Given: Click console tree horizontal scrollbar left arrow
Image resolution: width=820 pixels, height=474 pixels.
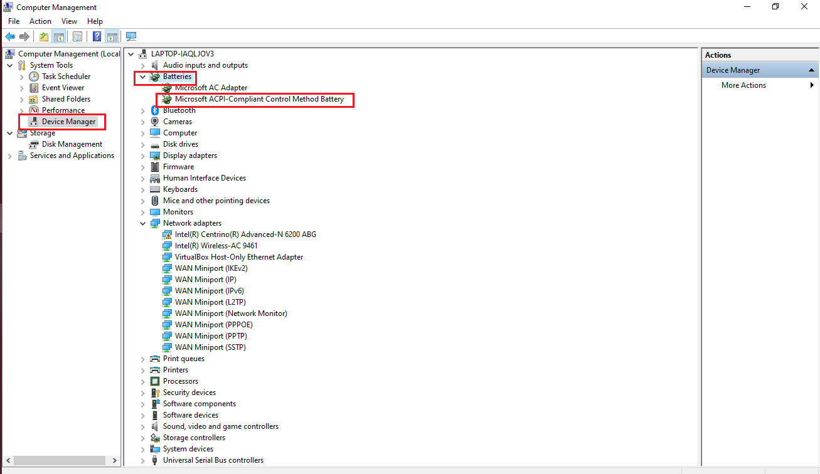Looking at the screenshot, I should click(x=9, y=460).
